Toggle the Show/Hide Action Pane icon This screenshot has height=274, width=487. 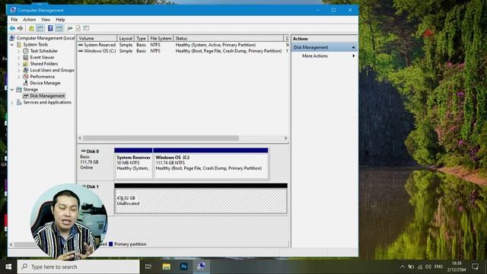[x=59, y=29]
